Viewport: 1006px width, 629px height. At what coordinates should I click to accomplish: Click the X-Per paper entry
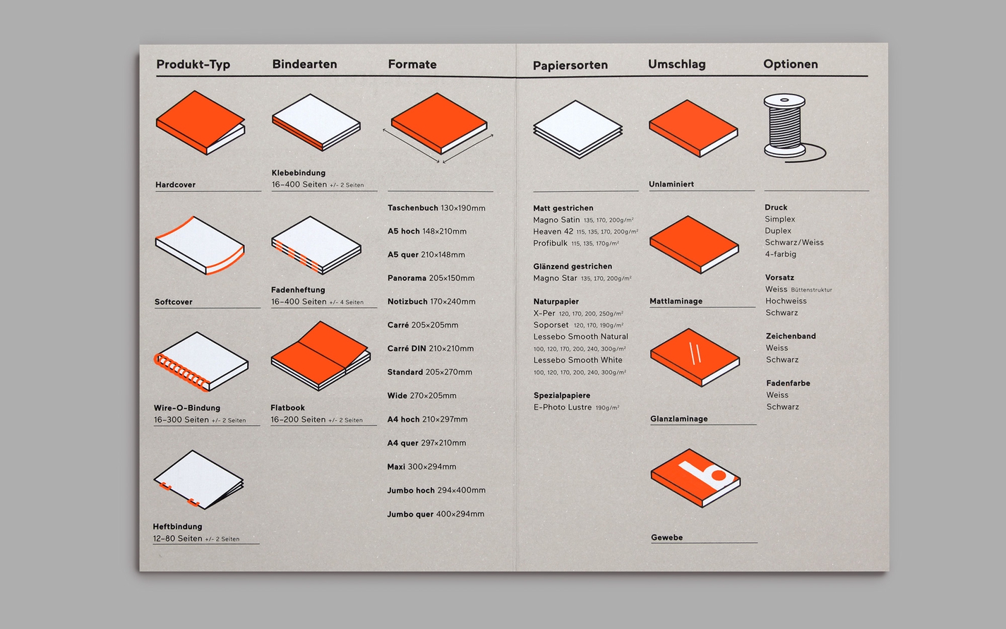click(578, 313)
